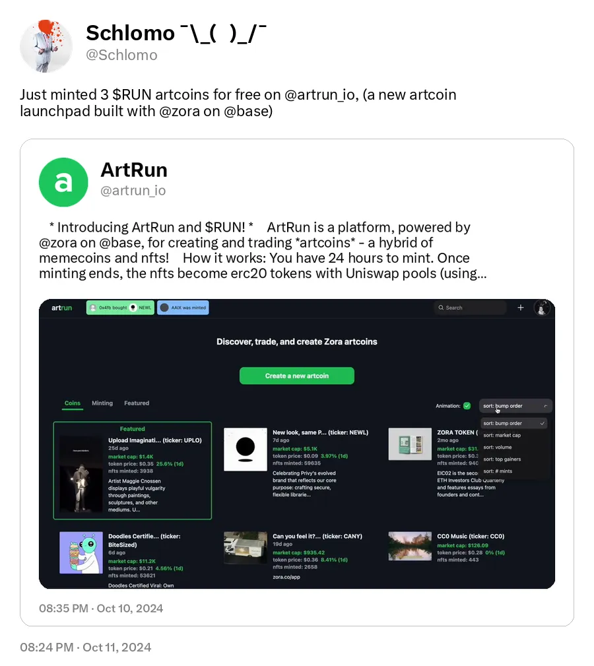Click the AAIX was minted notification badge
Screen dimensions: 594x666
pyautogui.click(x=183, y=308)
